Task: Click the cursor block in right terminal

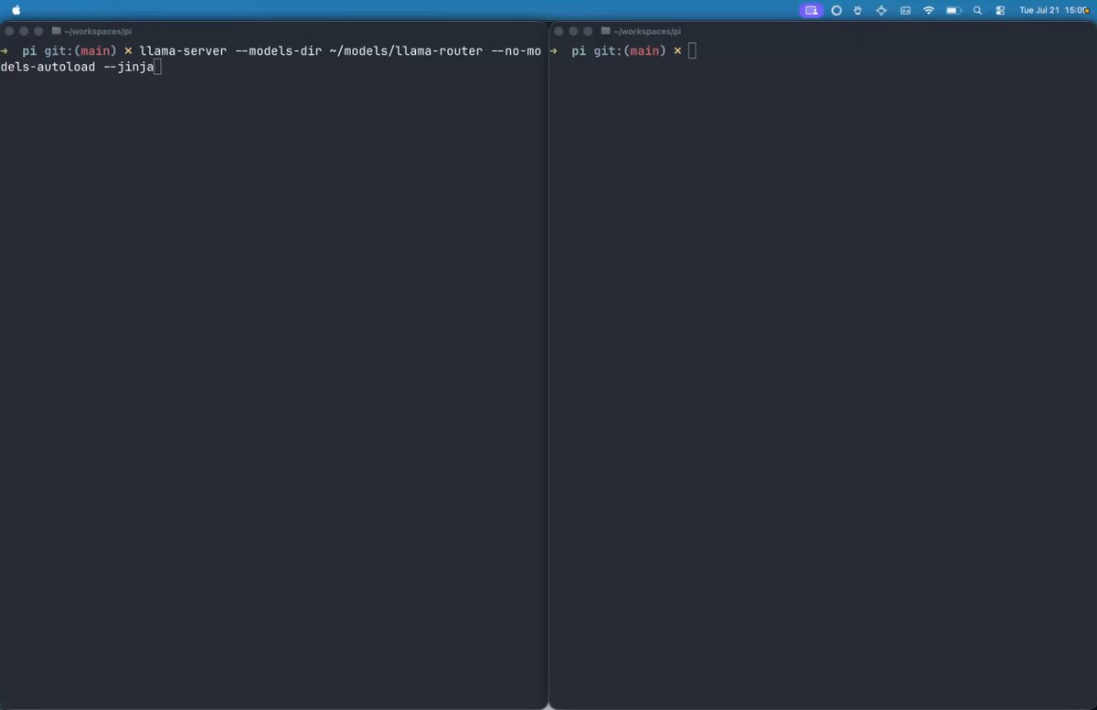Action: coord(692,51)
